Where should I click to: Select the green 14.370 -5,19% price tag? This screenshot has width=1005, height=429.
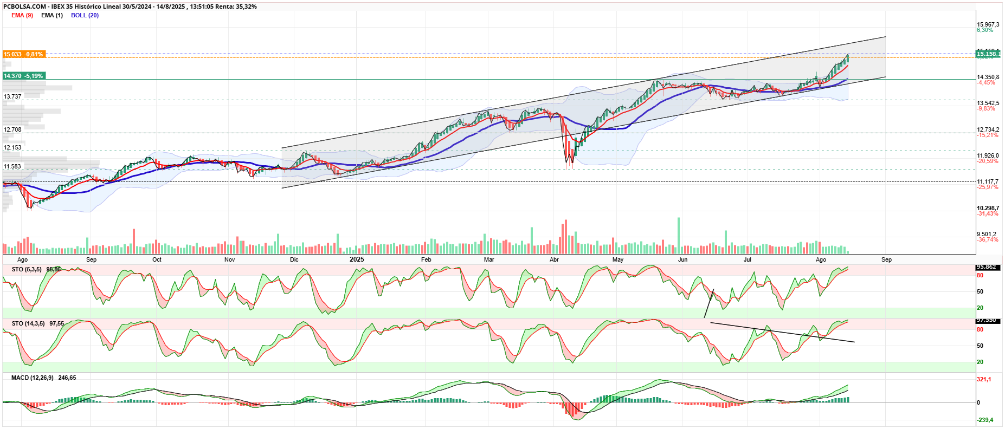pos(23,76)
